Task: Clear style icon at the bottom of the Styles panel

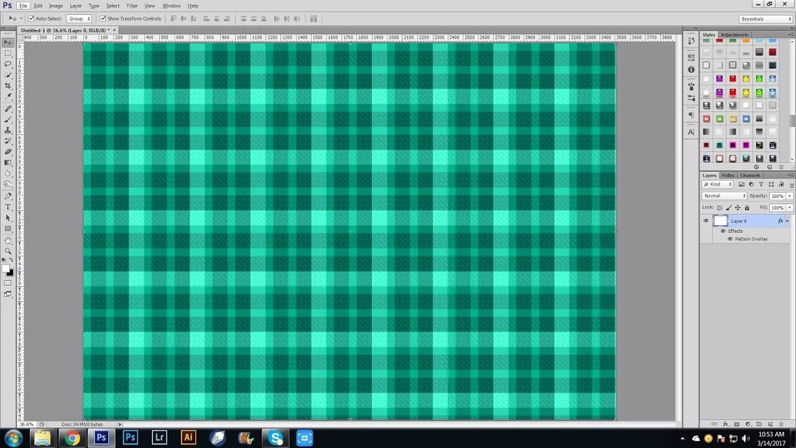Action: [x=756, y=167]
